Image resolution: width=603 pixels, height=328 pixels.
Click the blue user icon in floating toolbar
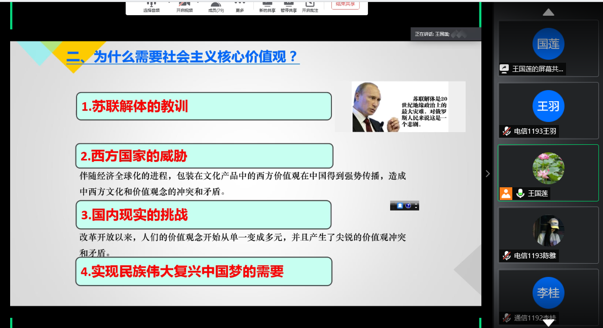[400, 206]
